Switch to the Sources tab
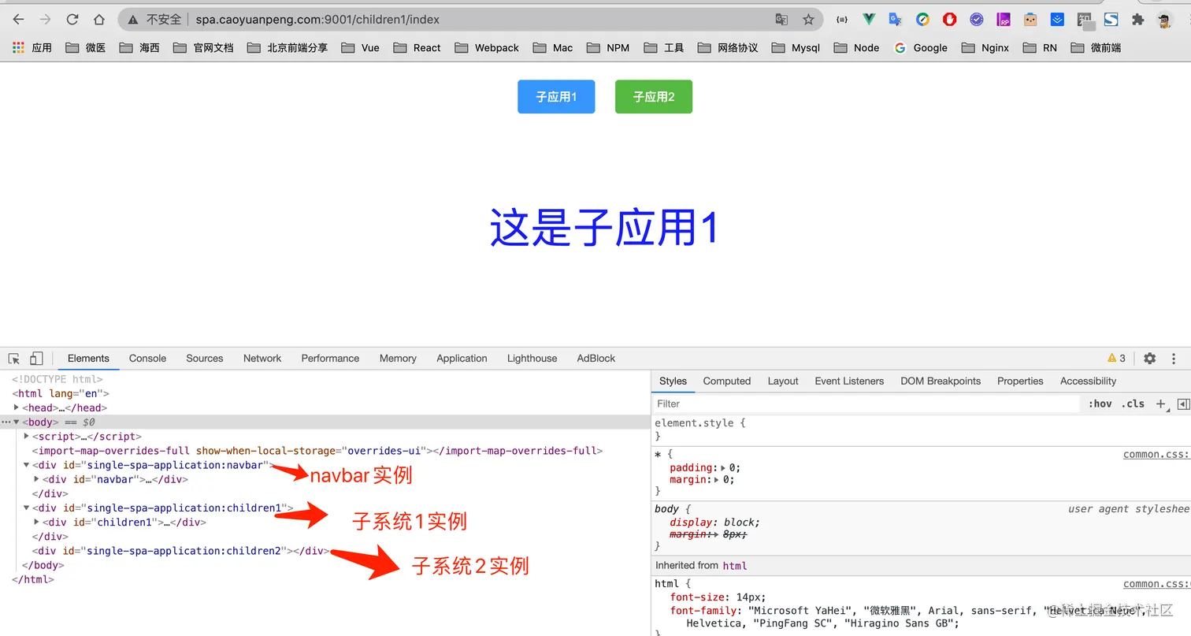Viewport: 1191px width, 636px height. click(x=205, y=359)
